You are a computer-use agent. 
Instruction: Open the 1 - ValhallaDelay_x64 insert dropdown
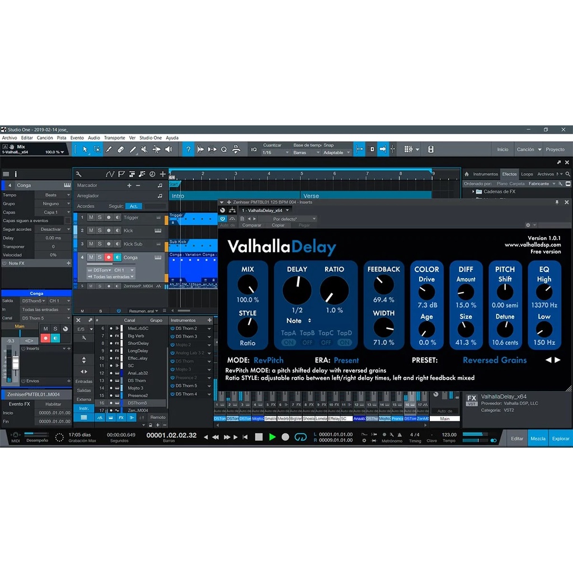[265, 210]
